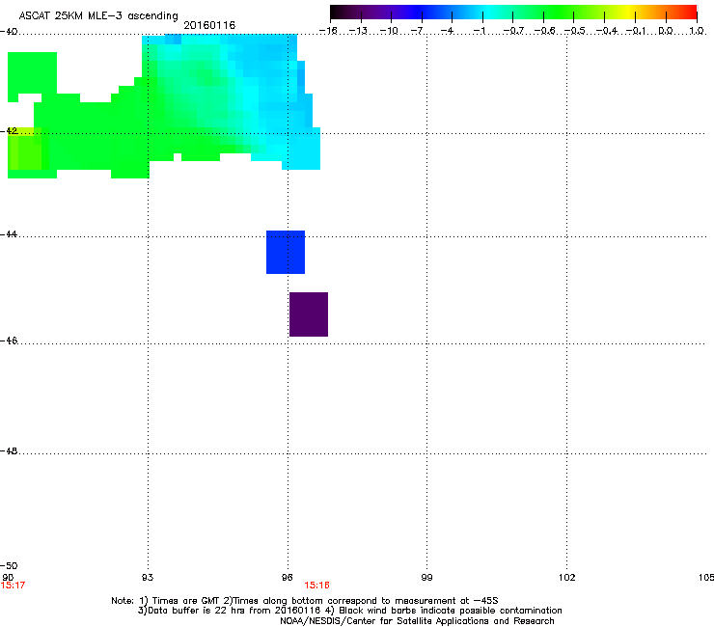Click the -42 latitude label
This screenshot has width=714, height=627.
9,130
